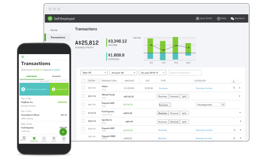
Task: Click Split on the Spotify Inc row
Action: click(x=184, y=122)
